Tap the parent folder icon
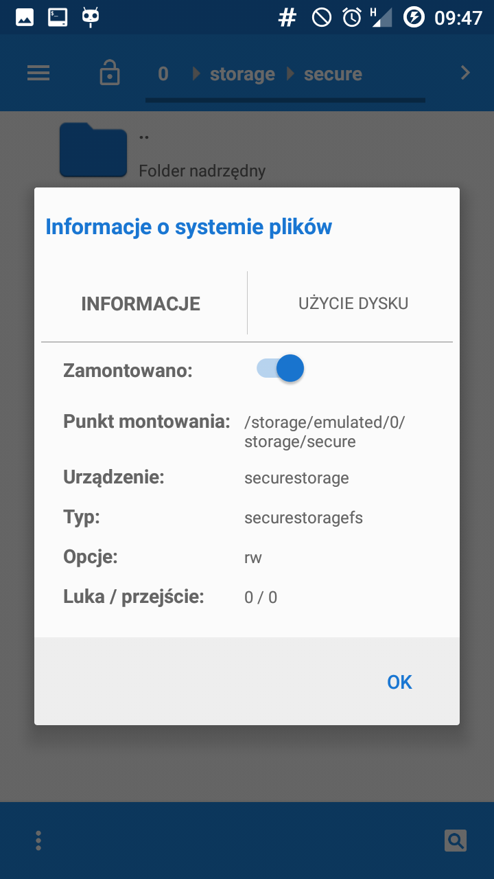This screenshot has width=494, height=879. click(93, 150)
